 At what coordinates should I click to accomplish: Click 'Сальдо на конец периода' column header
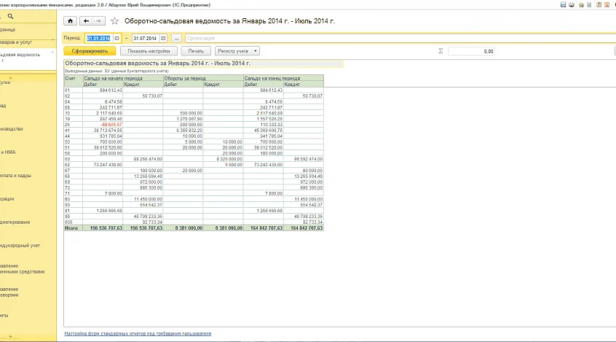[272, 78]
